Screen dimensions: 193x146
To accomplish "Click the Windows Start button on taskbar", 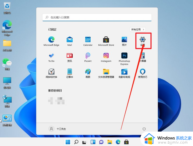I will coord(68,142).
